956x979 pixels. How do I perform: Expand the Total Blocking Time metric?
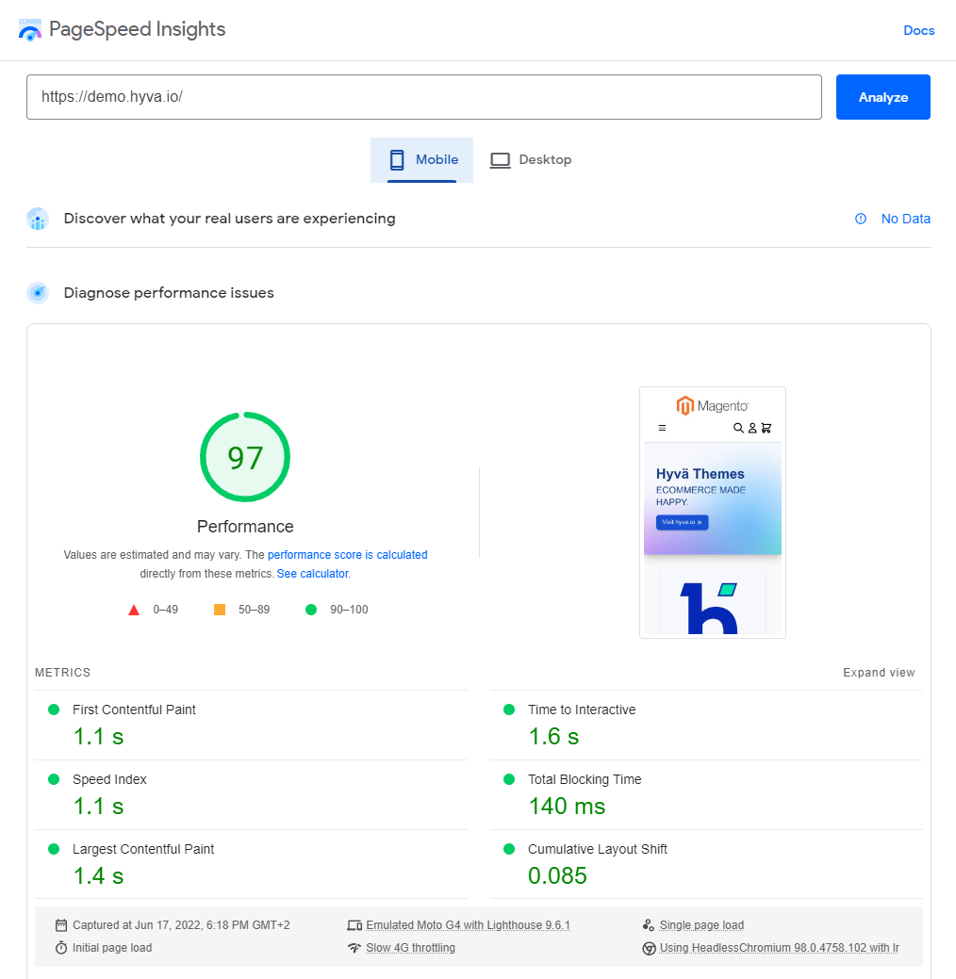[x=584, y=779]
